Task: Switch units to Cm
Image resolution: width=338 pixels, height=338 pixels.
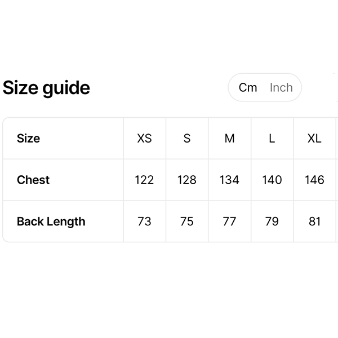Action: 248,87
